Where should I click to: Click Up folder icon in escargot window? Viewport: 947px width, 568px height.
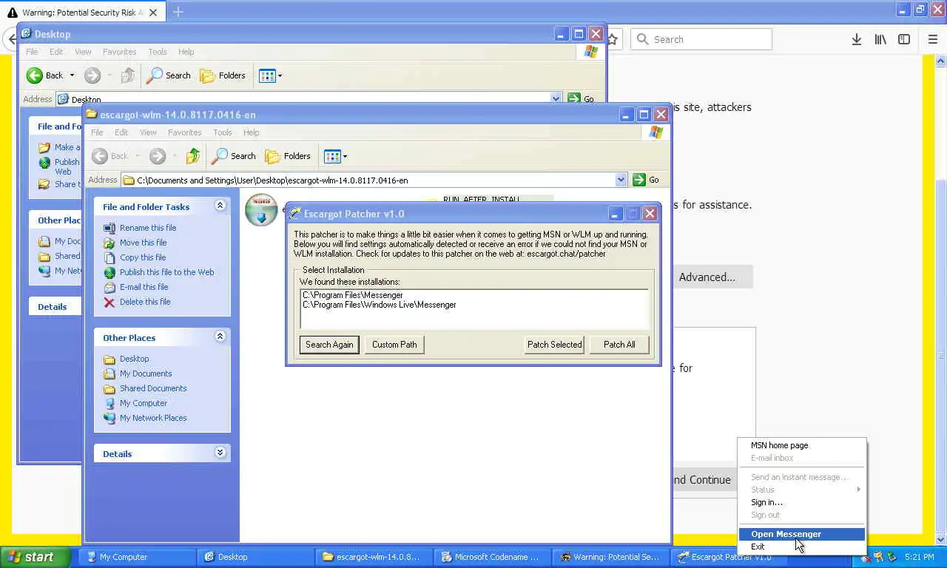[x=193, y=156]
